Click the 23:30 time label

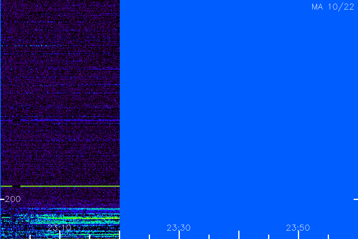pyautogui.click(x=179, y=227)
